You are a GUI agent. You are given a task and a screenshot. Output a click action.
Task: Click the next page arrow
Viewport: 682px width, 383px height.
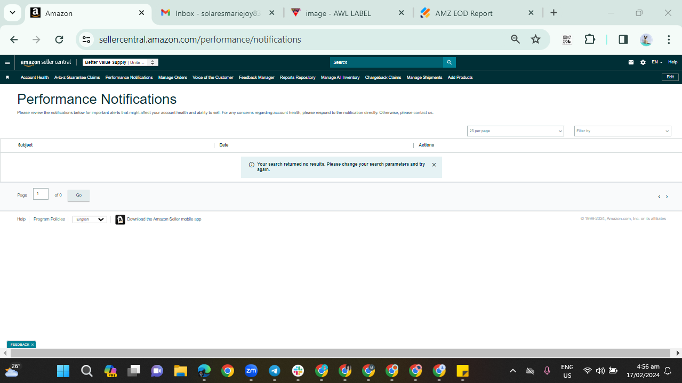pyautogui.click(x=667, y=197)
